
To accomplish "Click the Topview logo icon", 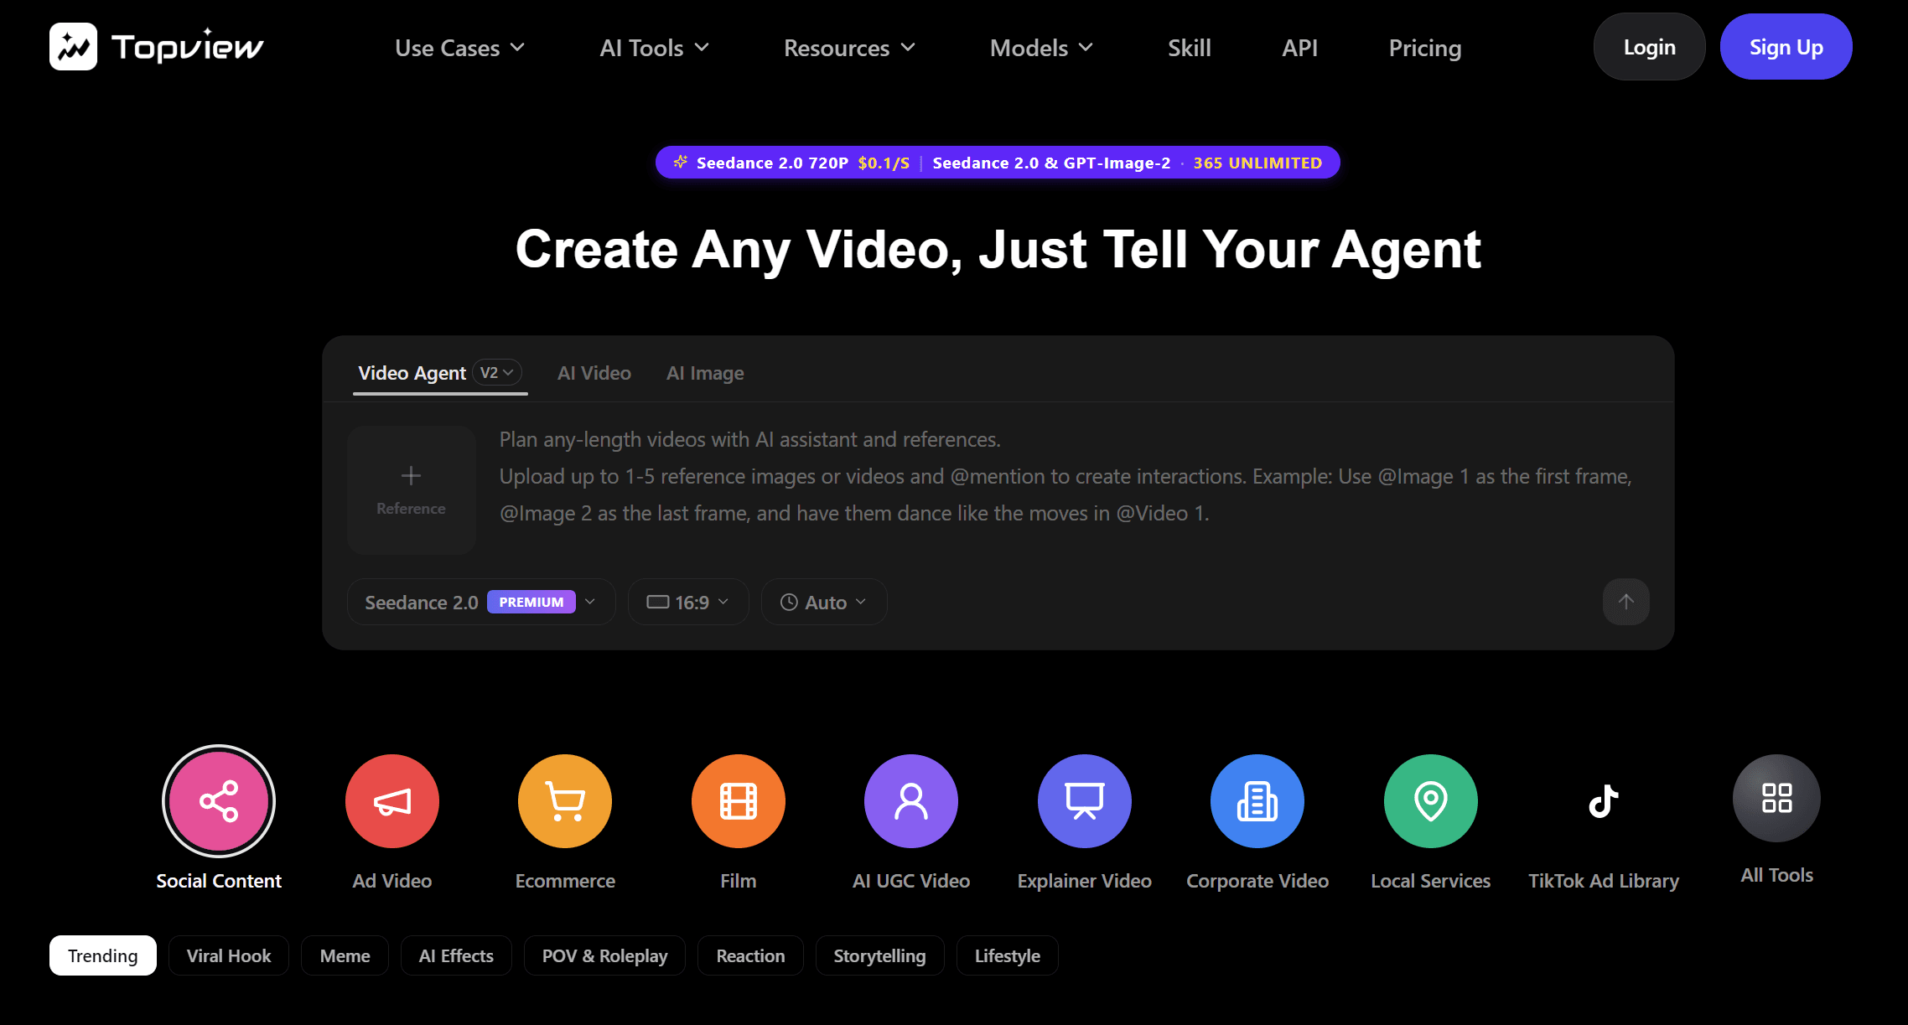I will [x=73, y=47].
